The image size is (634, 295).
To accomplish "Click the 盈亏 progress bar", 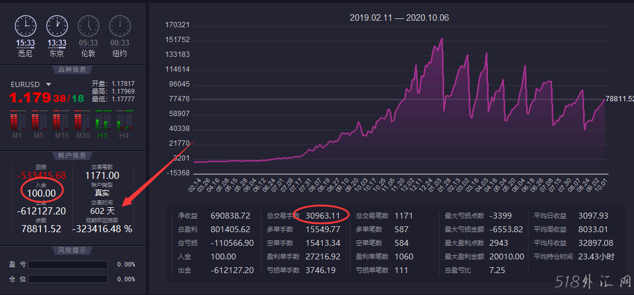I will point(68,265).
